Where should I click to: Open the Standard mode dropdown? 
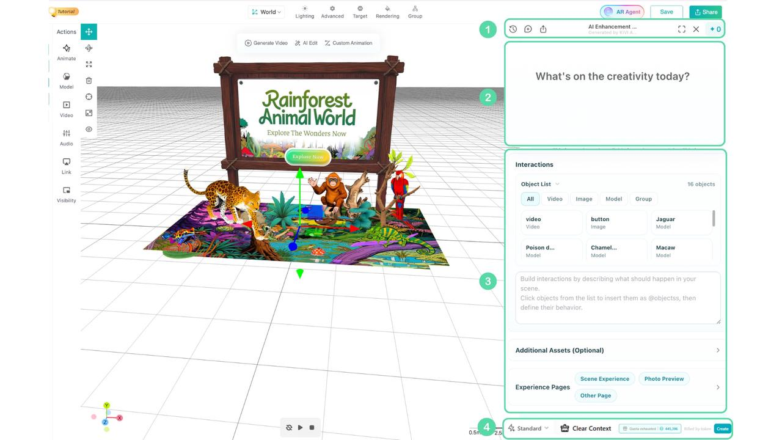[528, 428]
